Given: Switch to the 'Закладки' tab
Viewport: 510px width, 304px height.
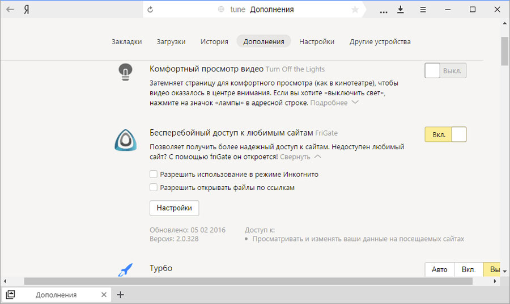Looking at the screenshot, I should (126, 41).
